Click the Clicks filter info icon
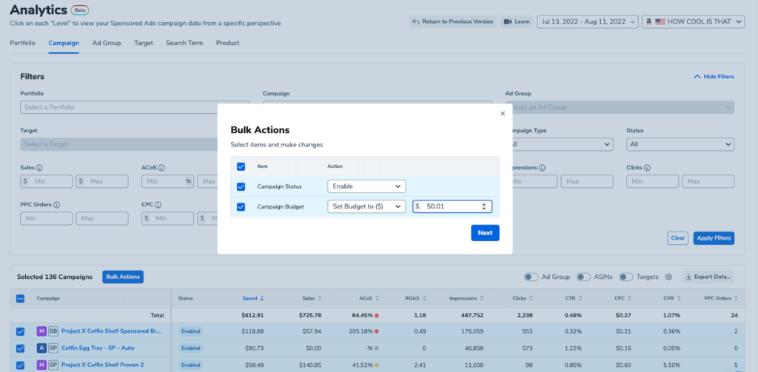Viewport: 758px width, 372px height. tap(647, 168)
